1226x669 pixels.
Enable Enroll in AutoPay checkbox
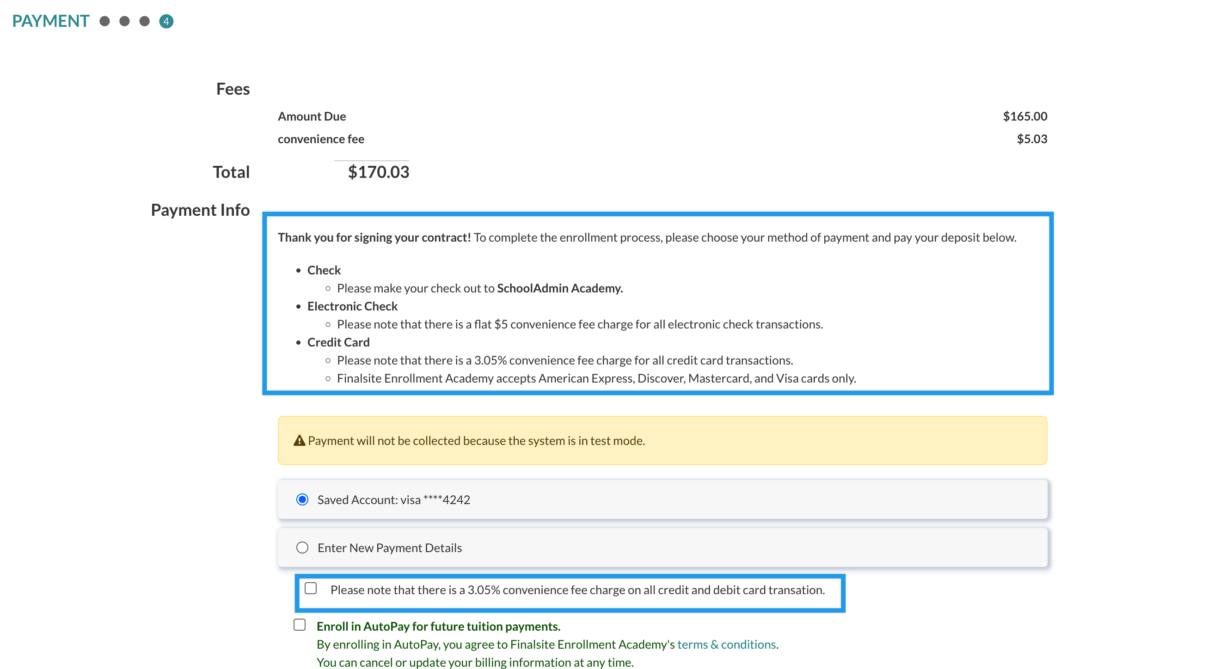point(300,624)
